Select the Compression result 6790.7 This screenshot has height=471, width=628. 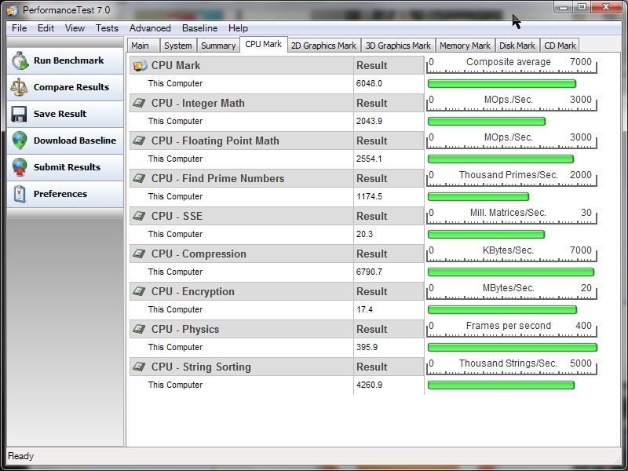(369, 272)
